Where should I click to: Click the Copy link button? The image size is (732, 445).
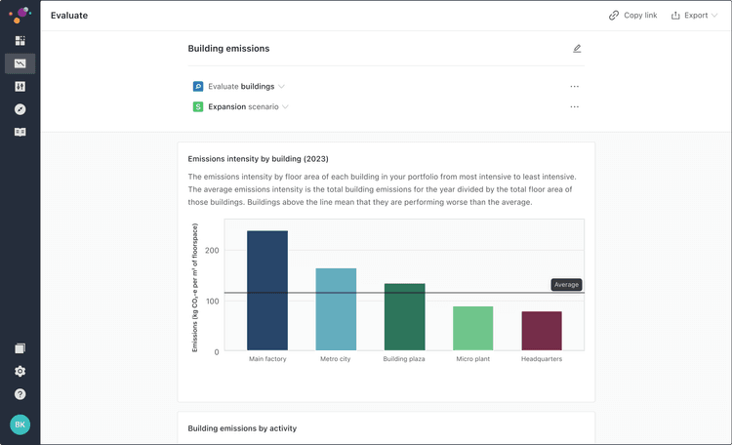(632, 16)
